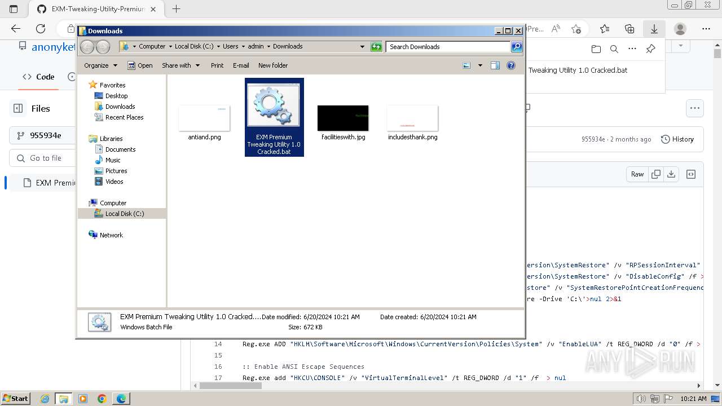Image resolution: width=722 pixels, height=406 pixels.
Task: Open the 955934e branch selector
Action: (42, 135)
